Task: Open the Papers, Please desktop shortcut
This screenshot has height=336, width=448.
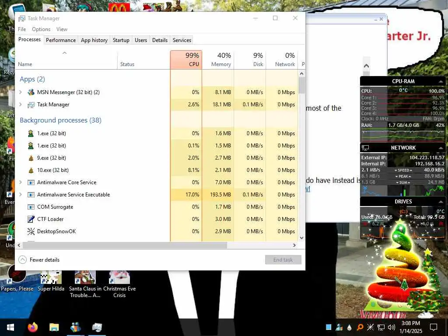Action: (x=17, y=278)
